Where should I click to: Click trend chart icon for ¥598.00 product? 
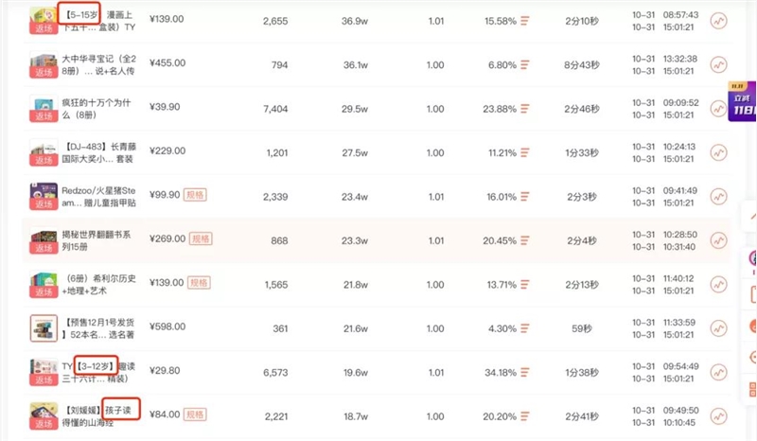pyautogui.click(x=718, y=328)
